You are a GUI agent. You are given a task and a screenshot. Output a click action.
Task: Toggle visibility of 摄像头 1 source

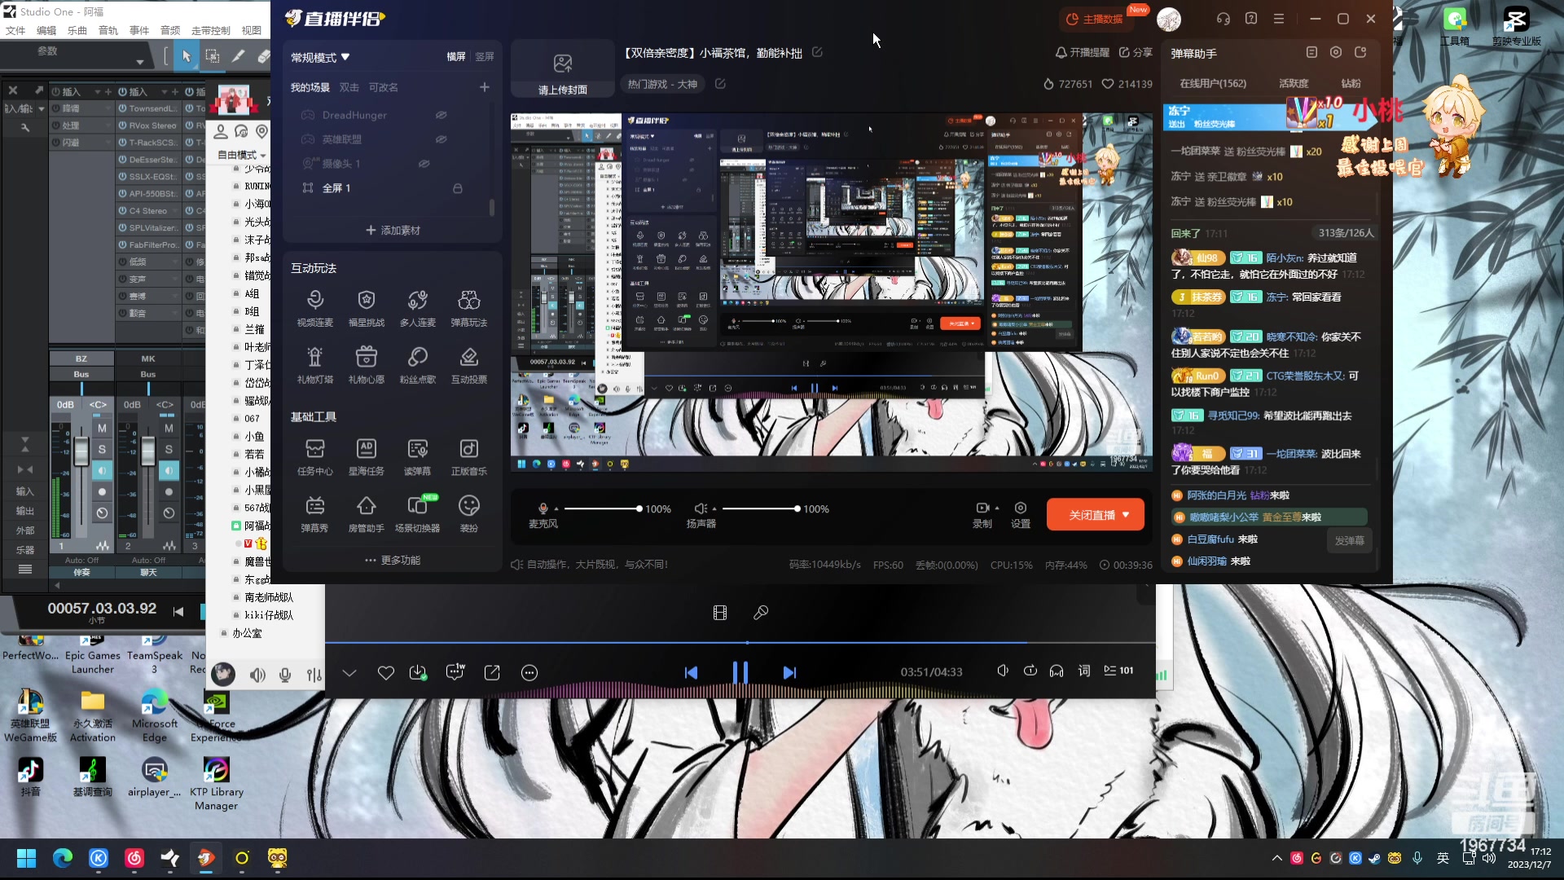tap(424, 164)
